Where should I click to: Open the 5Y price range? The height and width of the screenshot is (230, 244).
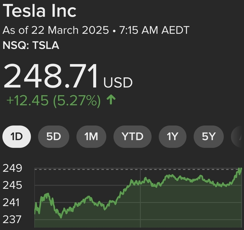pyautogui.click(x=208, y=137)
